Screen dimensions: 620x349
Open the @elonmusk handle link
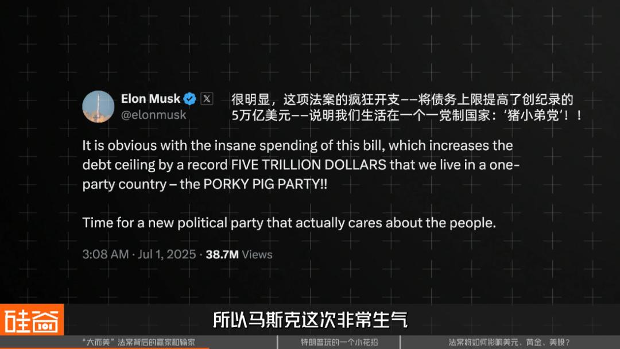153,115
